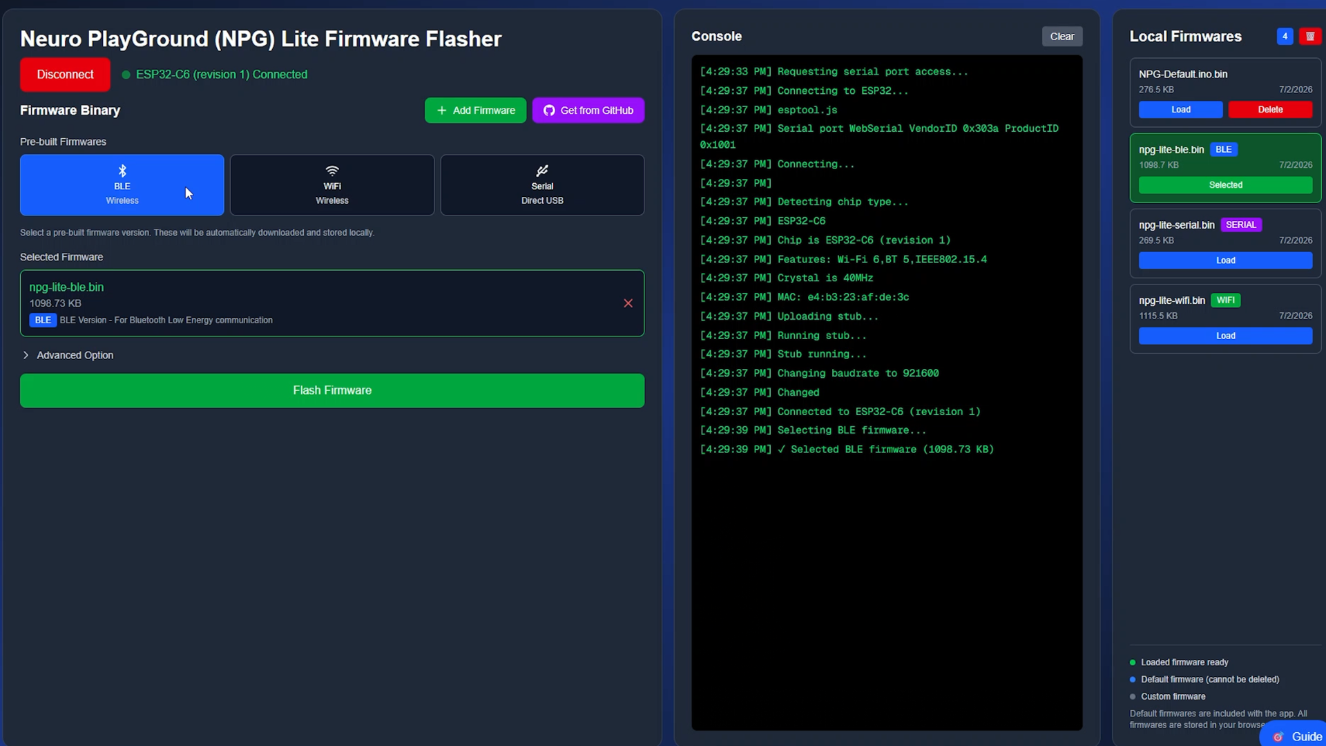Image resolution: width=1326 pixels, height=746 pixels.
Task: Click the WiFi signal icon on the WiFi card
Action: click(x=332, y=171)
